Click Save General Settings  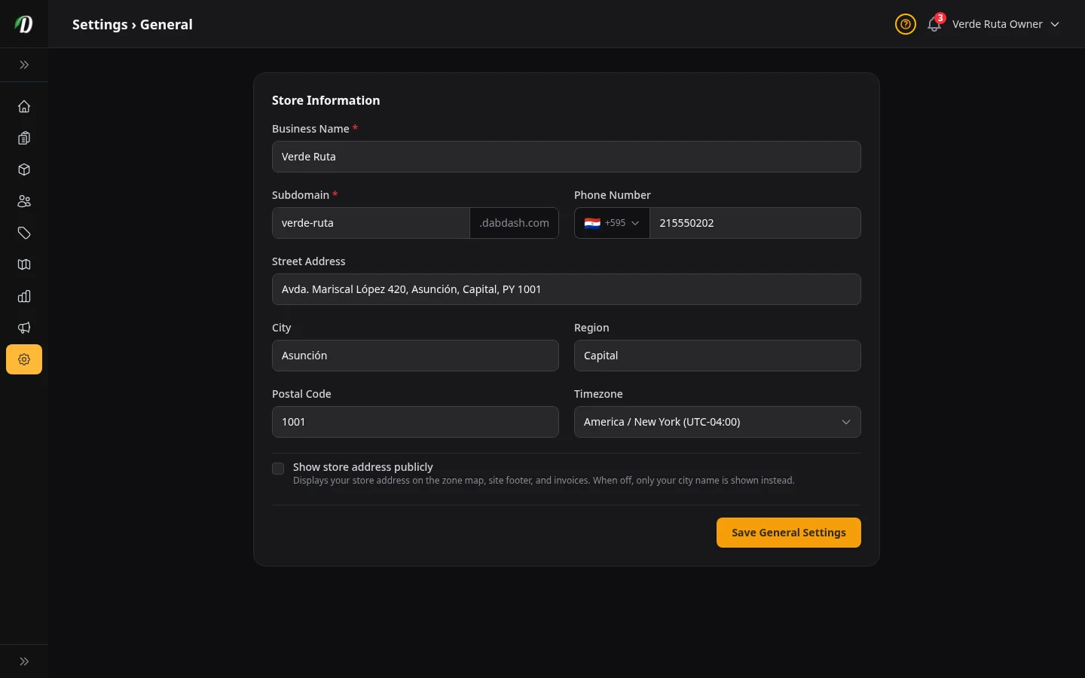point(789,533)
